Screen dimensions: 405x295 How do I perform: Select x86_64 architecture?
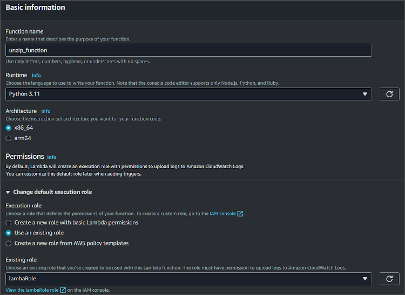coord(9,128)
